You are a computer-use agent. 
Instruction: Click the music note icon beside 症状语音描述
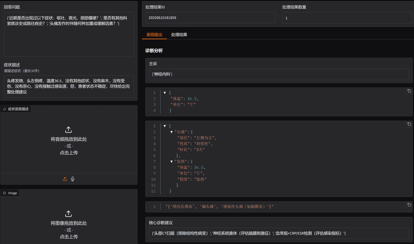click(x=5, y=109)
